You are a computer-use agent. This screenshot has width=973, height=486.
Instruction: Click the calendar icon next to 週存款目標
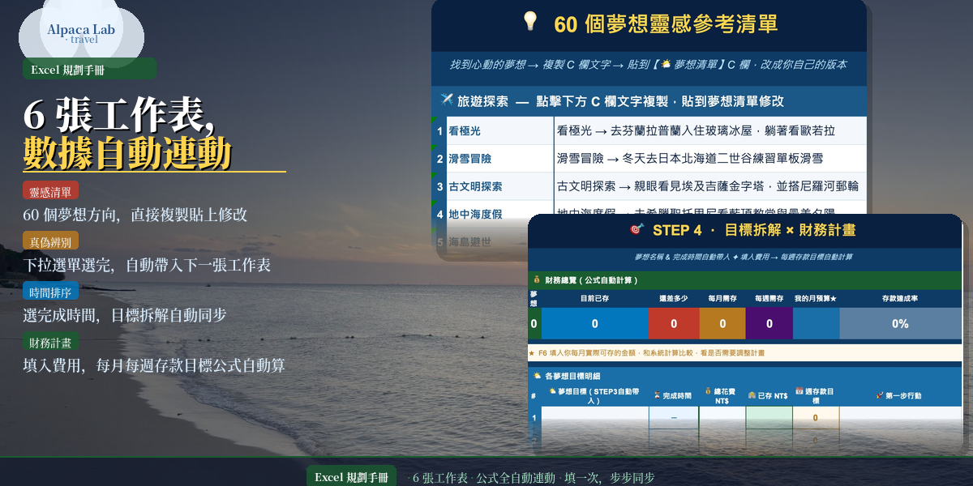click(x=799, y=391)
